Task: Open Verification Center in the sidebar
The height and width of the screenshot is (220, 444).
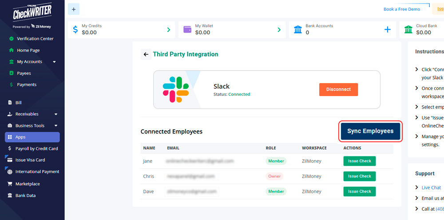Action: pyautogui.click(x=35, y=39)
